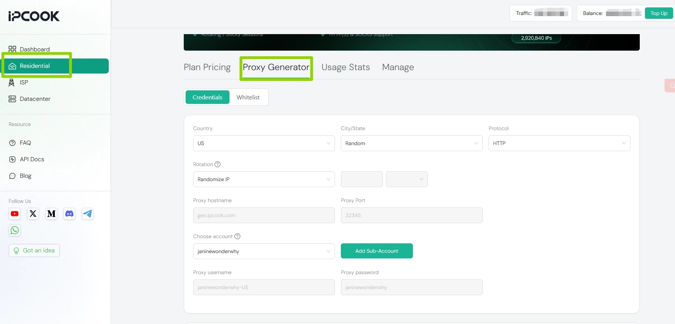Click the Proxy username field

[264, 287]
